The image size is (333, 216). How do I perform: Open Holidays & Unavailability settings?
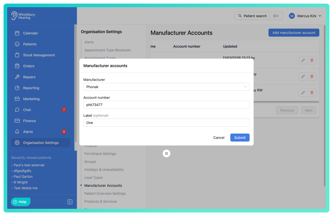(104, 170)
